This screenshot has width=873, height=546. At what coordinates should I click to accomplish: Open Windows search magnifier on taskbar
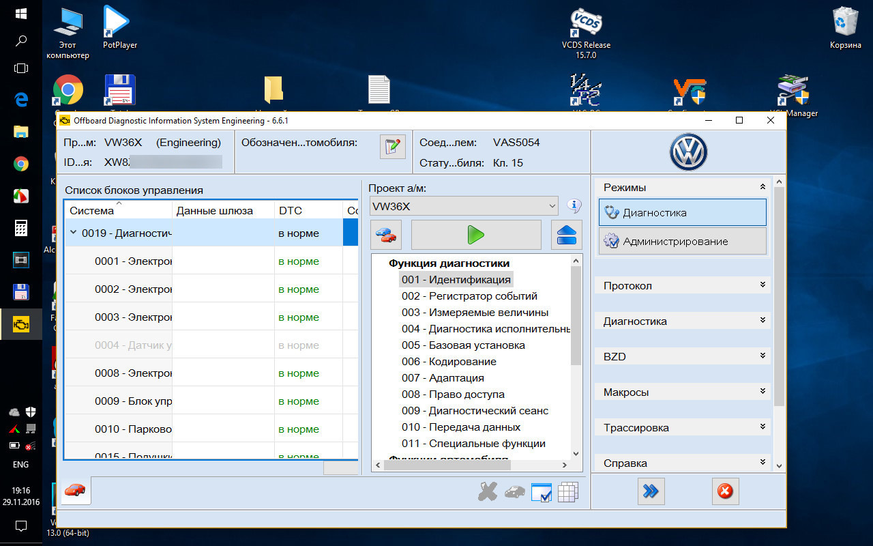[20, 41]
